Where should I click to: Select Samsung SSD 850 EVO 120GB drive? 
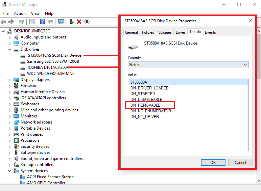(x=53, y=61)
